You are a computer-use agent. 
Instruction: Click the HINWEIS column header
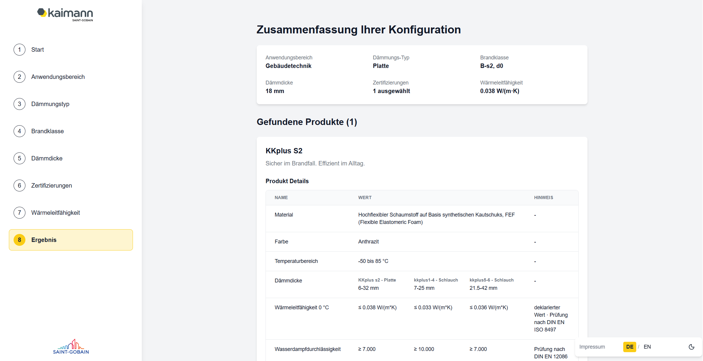tap(543, 198)
